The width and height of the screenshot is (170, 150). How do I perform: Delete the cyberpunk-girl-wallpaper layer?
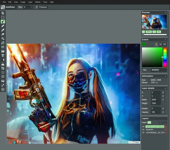(166, 127)
